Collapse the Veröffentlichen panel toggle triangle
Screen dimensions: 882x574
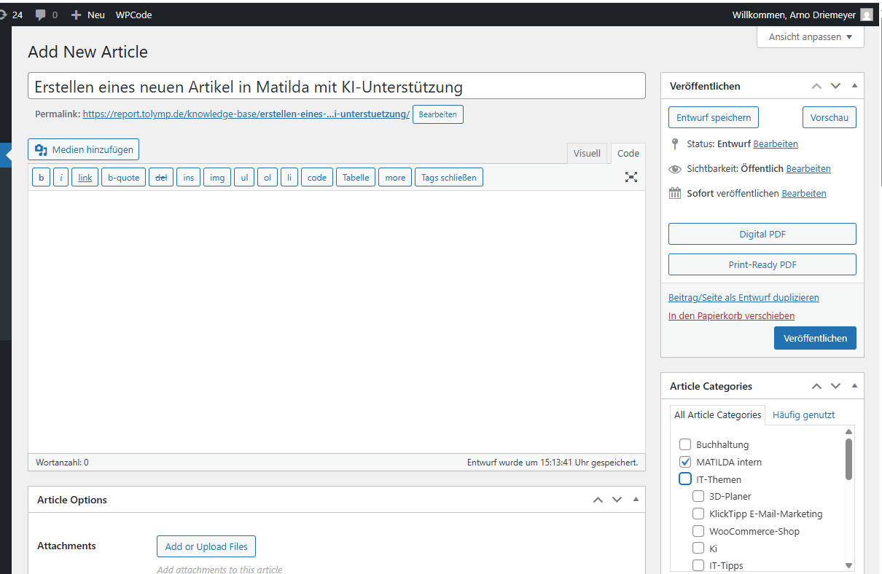[x=854, y=86]
